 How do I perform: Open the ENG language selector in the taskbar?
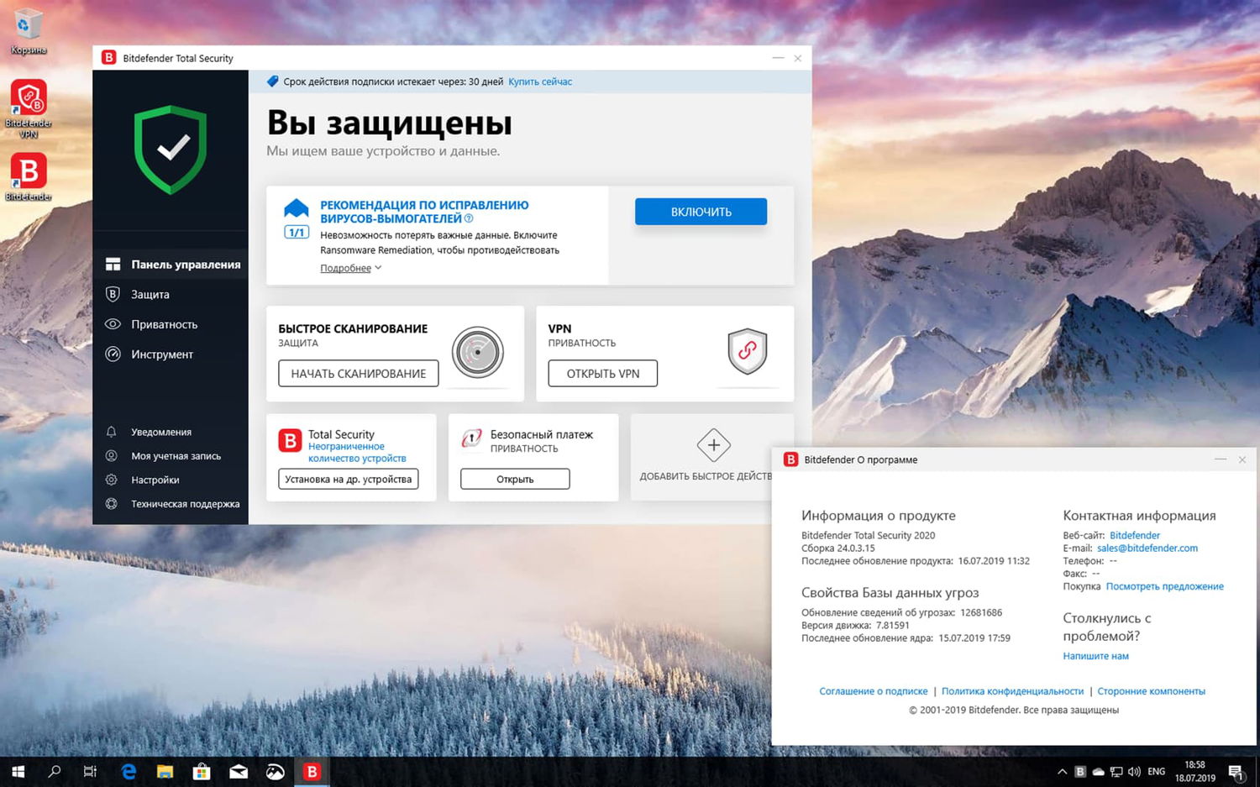coord(1156,770)
